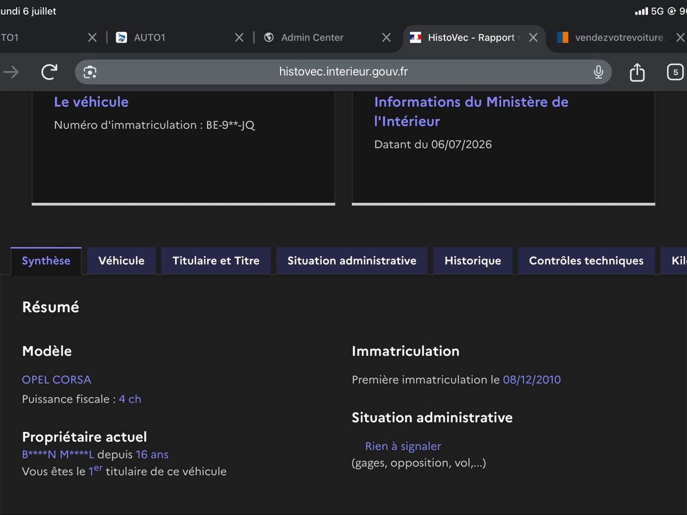Open the Titulaire et Titre tab
687x515 pixels.
tap(216, 261)
